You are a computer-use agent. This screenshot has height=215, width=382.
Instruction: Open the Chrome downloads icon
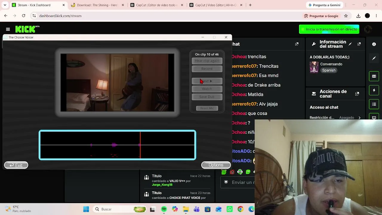coord(358,16)
